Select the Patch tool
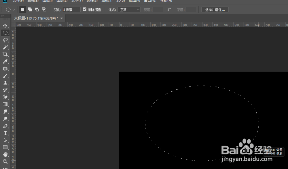The height and width of the screenshot is (169, 288). pos(5,69)
